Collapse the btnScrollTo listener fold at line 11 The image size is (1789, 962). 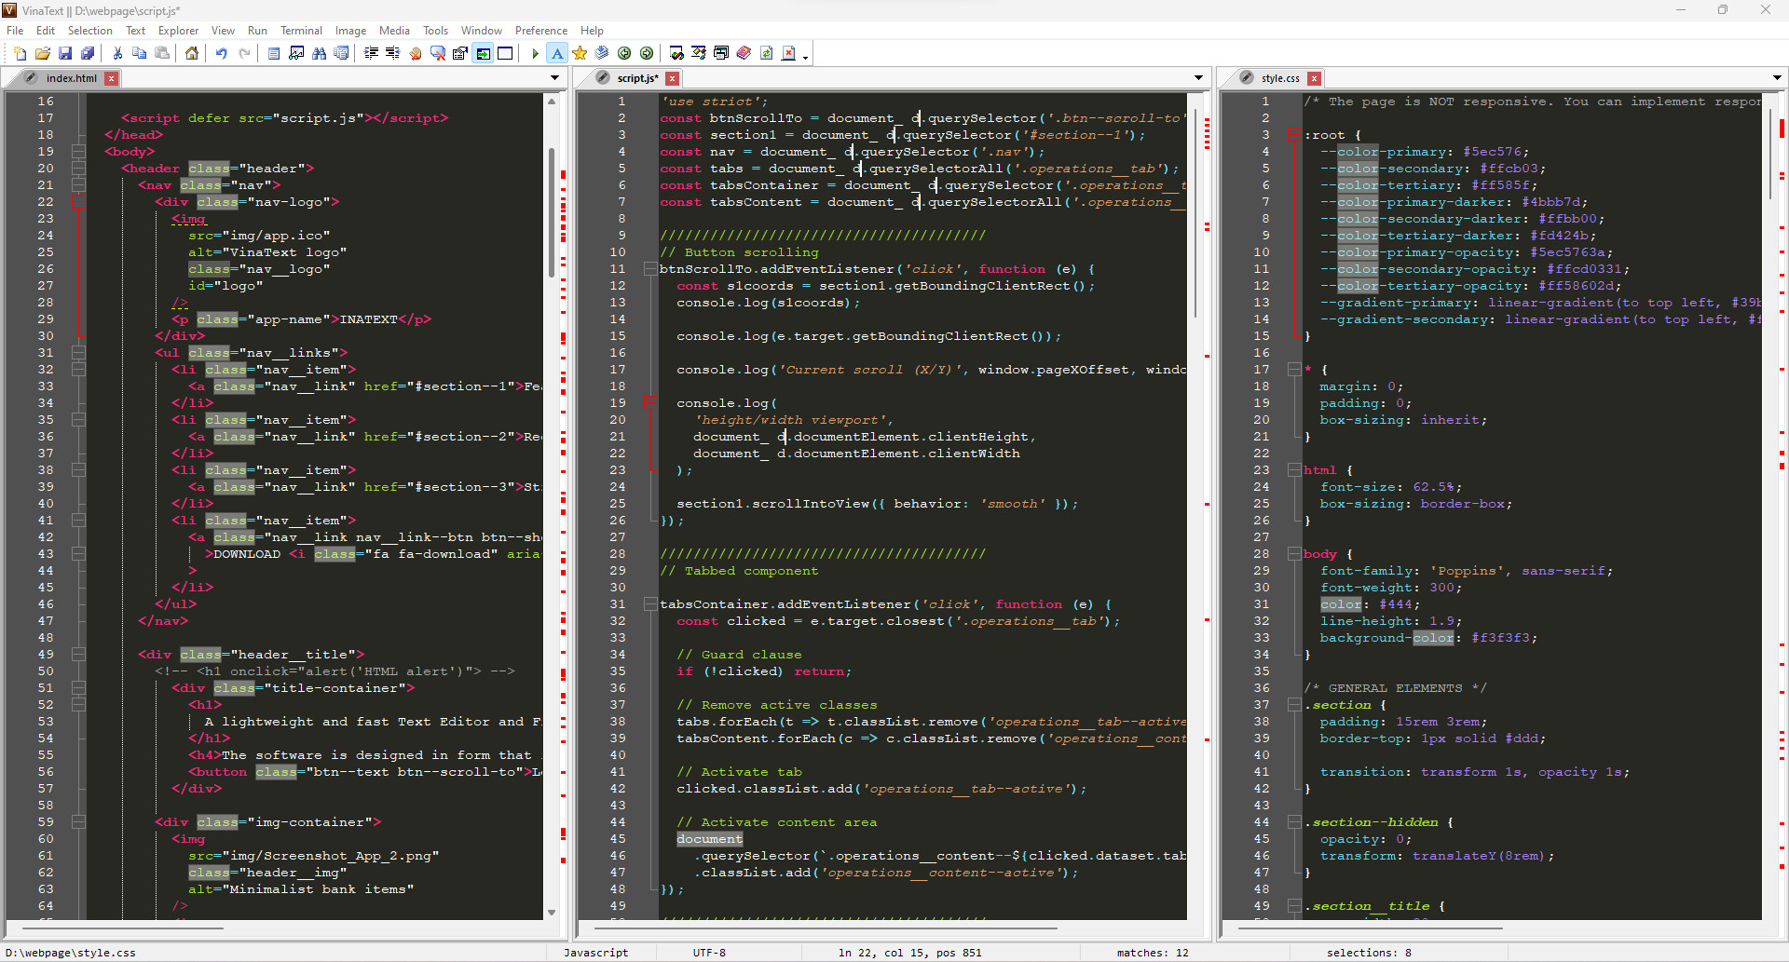[650, 269]
